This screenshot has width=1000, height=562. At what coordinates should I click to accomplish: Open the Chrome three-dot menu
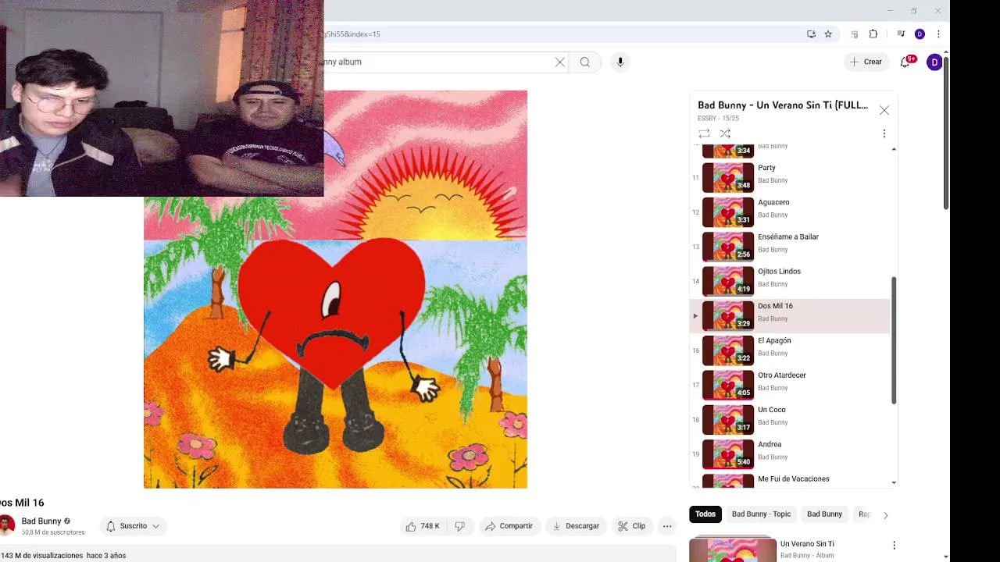938,34
